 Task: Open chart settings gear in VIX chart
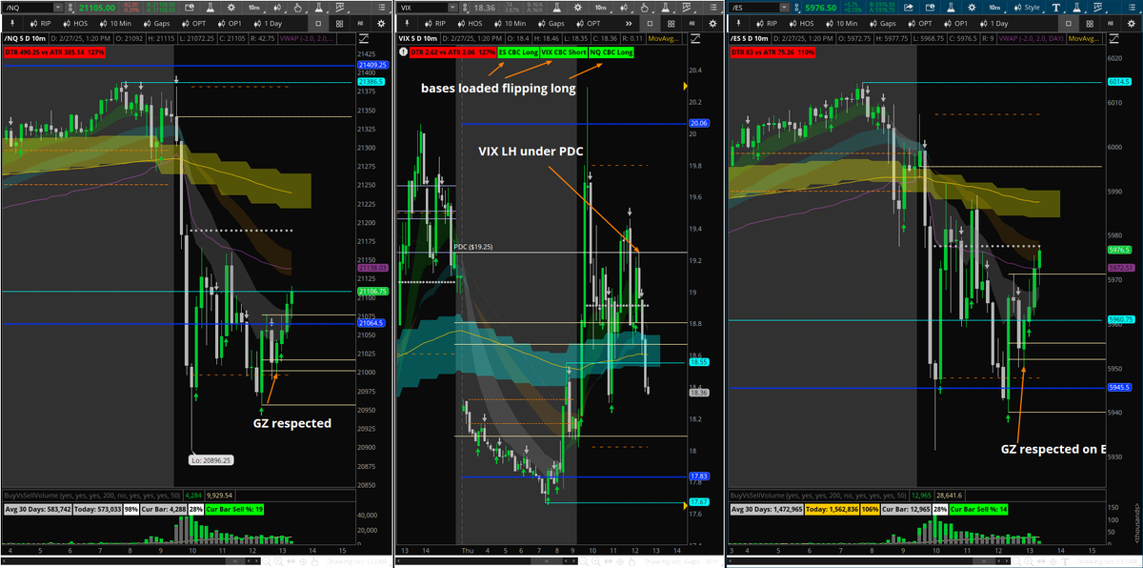click(578, 8)
